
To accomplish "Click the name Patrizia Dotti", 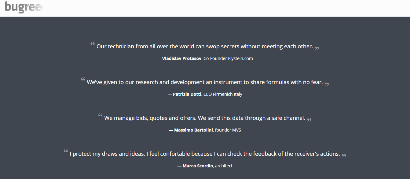I will tap(187, 94).
